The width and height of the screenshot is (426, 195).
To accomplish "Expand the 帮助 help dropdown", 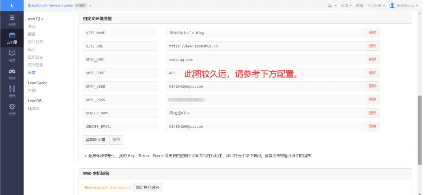I will pyautogui.click(x=346, y=5).
